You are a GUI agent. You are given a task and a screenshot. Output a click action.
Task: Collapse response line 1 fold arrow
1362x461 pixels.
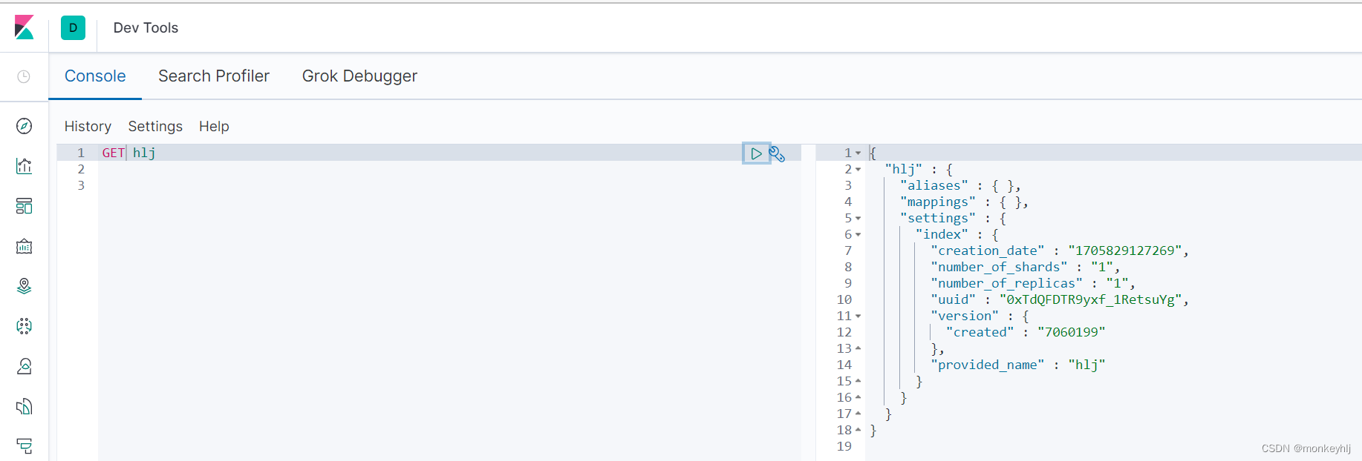pyautogui.click(x=858, y=153)
